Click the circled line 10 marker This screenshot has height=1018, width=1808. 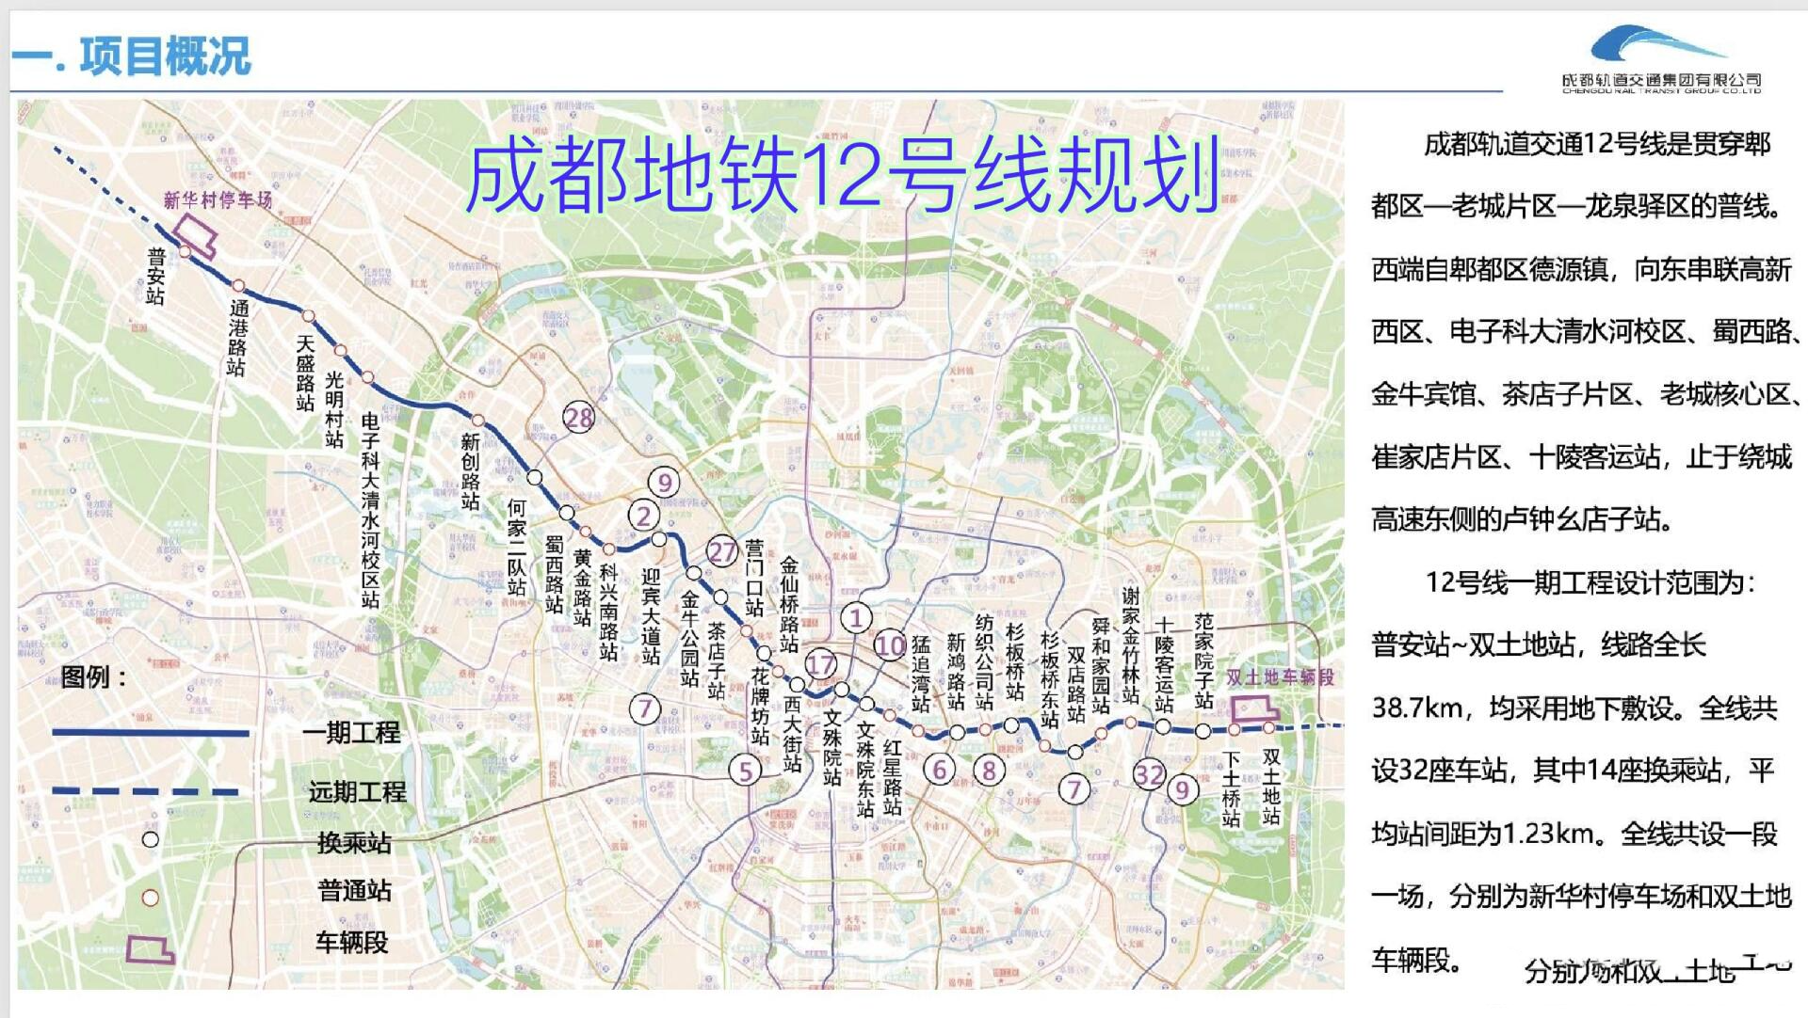[x=890, y=645]
